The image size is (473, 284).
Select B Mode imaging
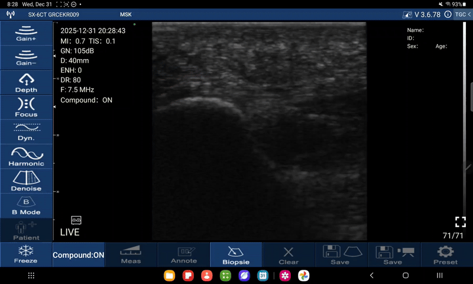26,206
